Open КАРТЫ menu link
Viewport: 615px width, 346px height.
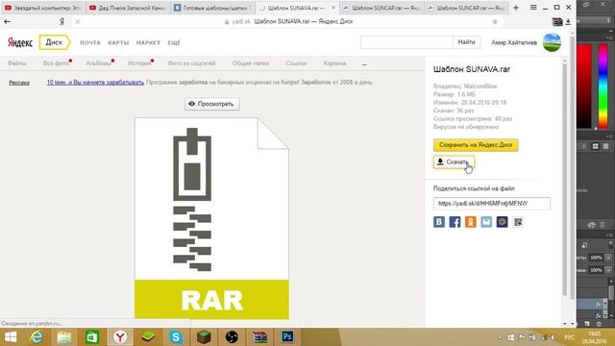[118, 42]
